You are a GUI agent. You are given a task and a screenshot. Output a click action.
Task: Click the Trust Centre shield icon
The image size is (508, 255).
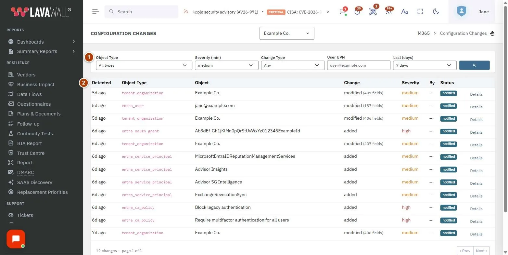pos(11,153)
